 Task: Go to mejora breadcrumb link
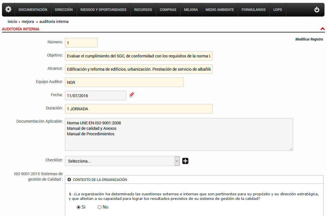28,22
